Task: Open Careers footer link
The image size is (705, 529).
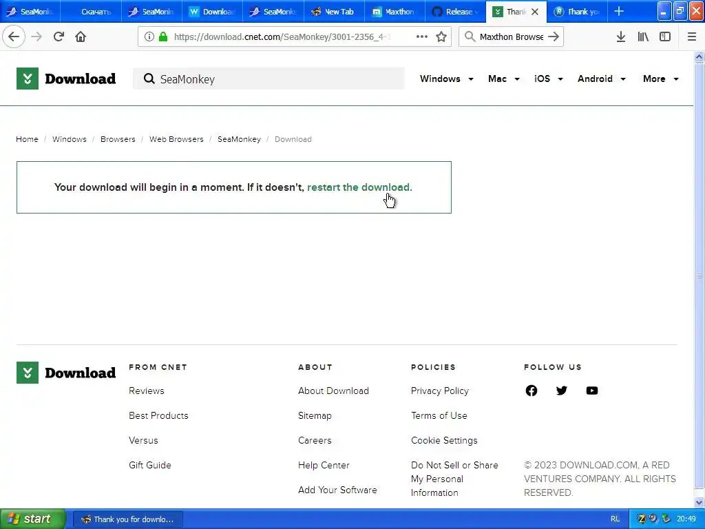Action: click(x=315, y=440)
